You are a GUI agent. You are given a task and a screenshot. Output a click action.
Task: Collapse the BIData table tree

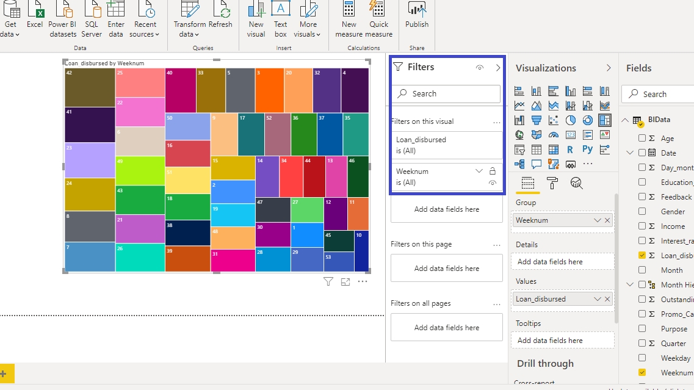pos(625,120)
